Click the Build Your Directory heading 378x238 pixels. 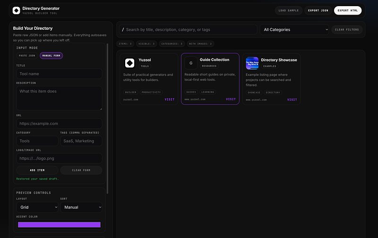point(33,28)
